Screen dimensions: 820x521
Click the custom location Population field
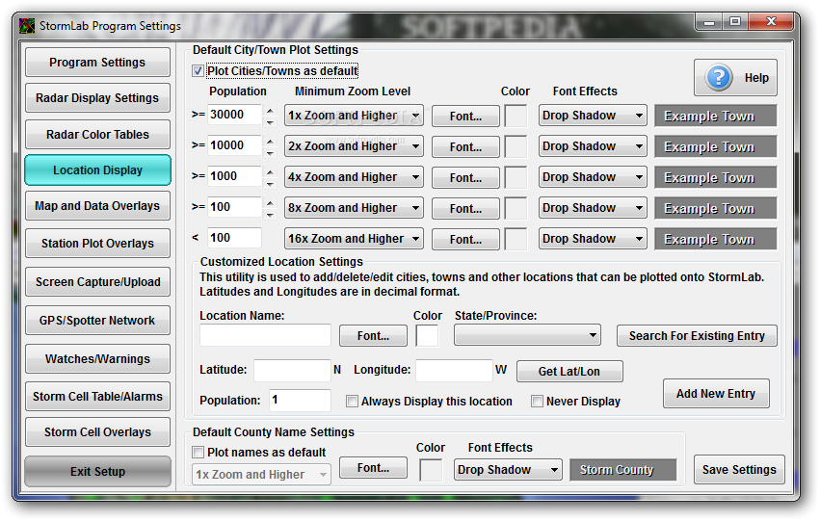point(301,401)
